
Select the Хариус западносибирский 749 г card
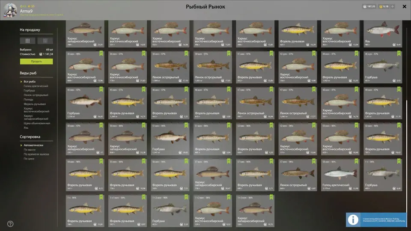[x=85, y=33]
